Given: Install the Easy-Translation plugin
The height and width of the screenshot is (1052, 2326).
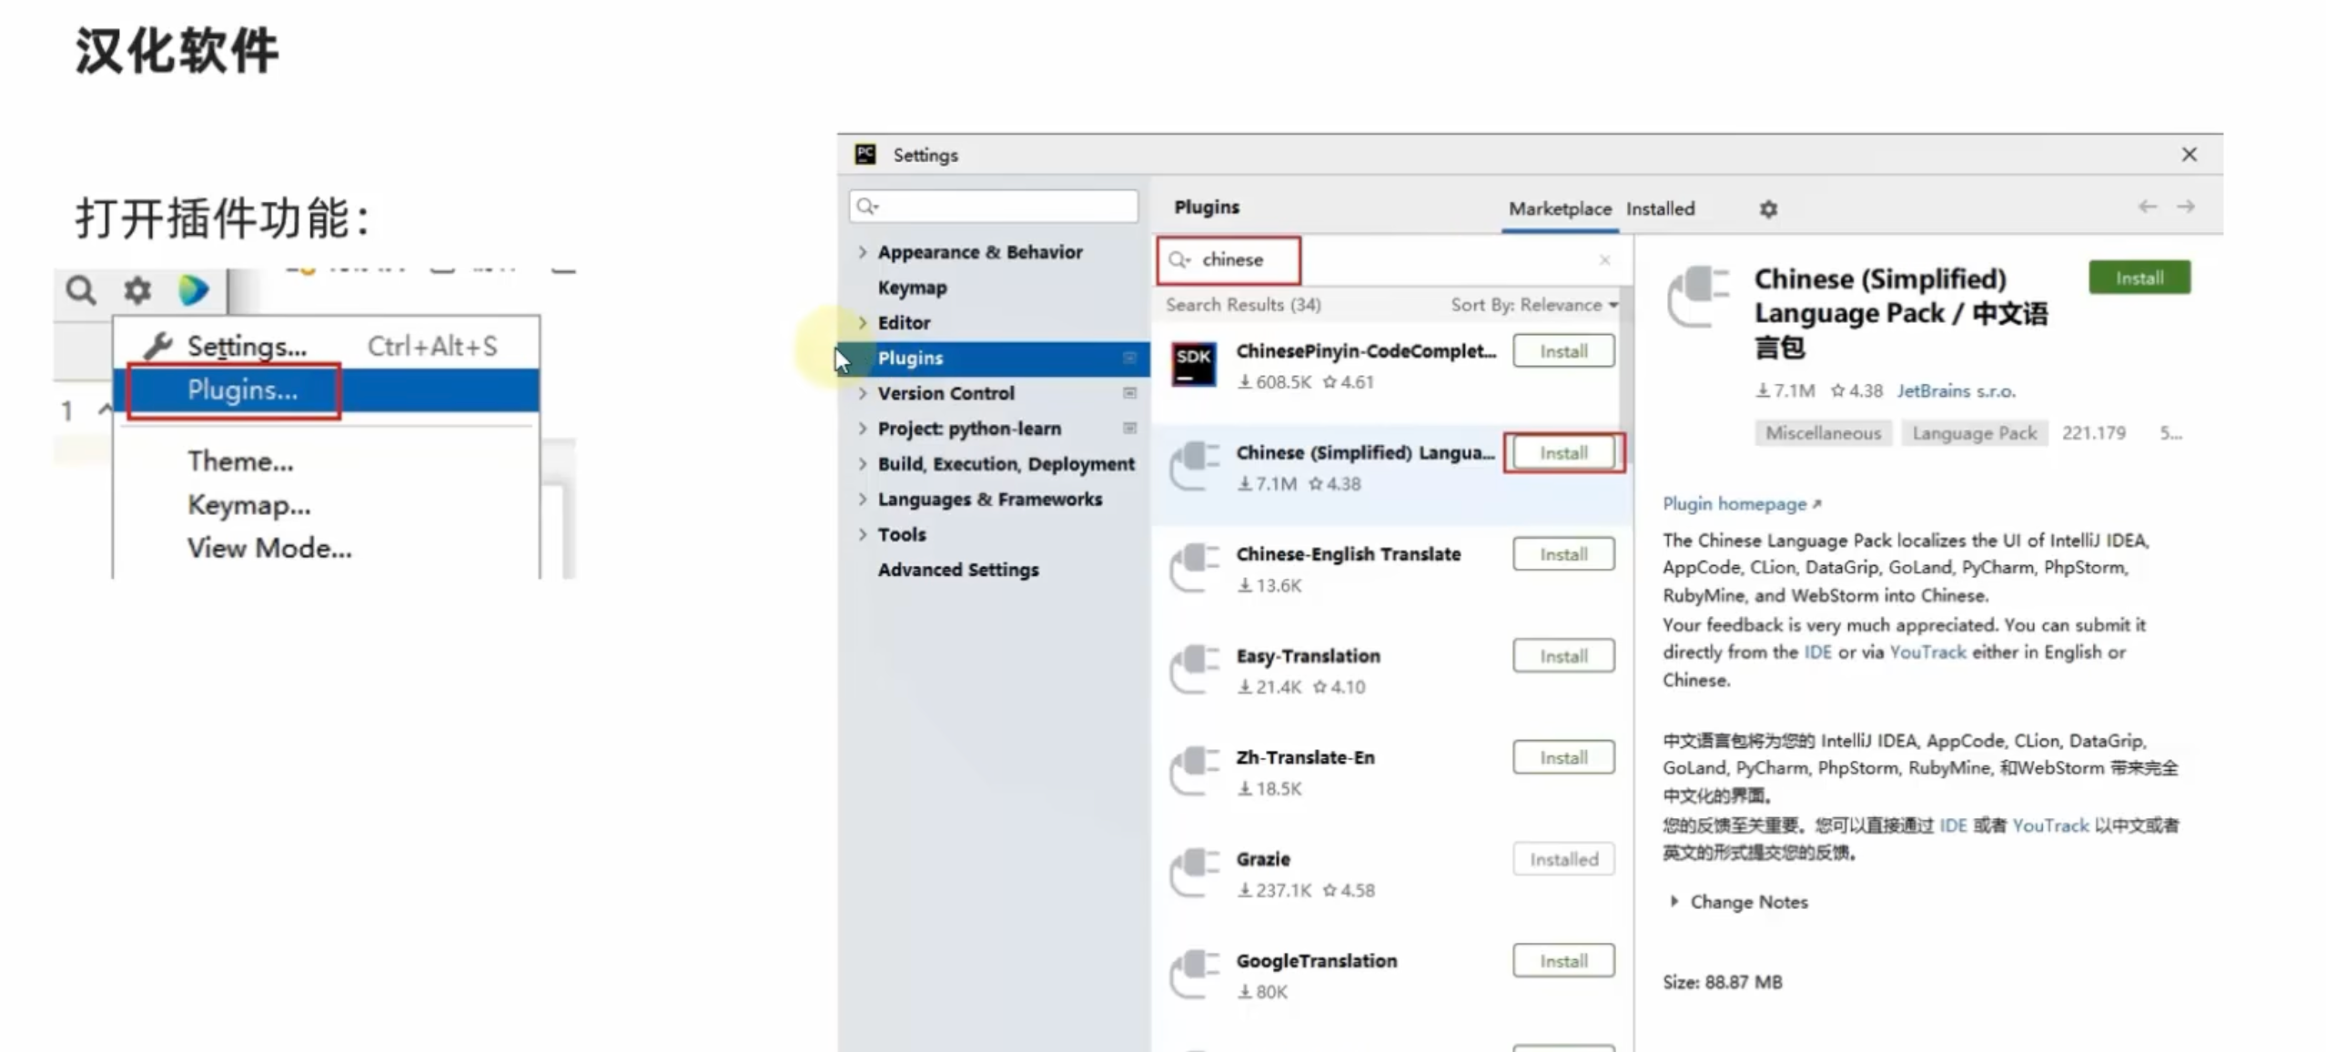Looking at the screenshot, I should click(x=1563, y=656).
